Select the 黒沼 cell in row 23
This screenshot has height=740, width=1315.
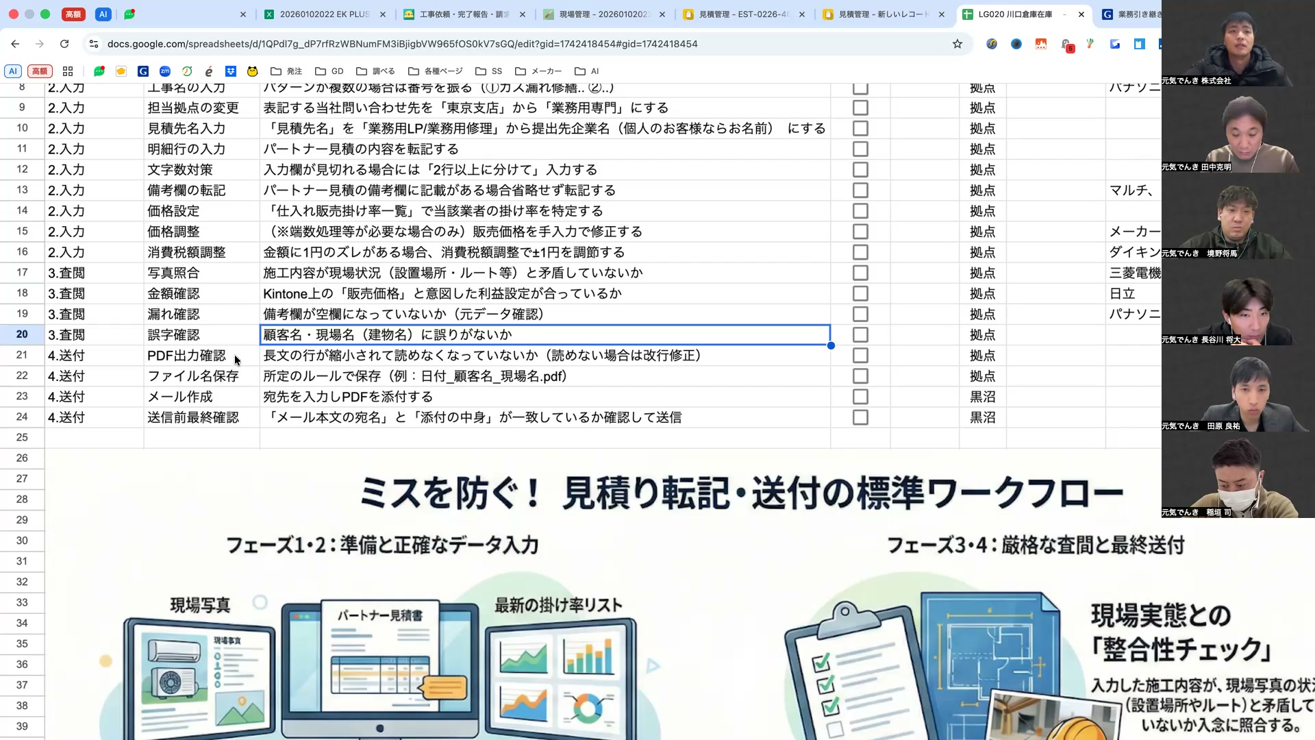pyautogui.click(x=983, y=397)
